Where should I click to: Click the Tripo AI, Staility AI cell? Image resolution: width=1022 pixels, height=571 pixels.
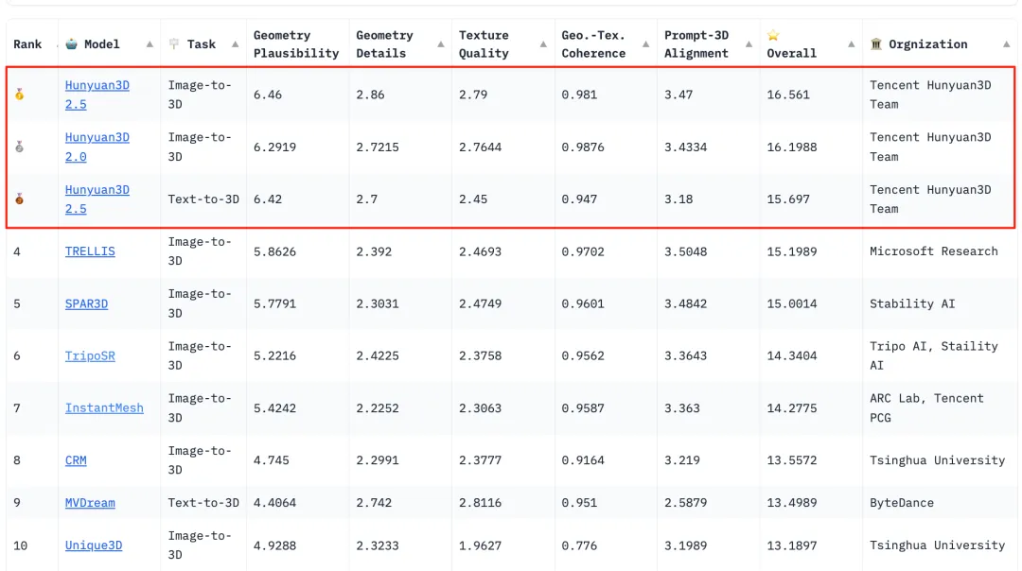pyautogui.click(x=933, y=355)
